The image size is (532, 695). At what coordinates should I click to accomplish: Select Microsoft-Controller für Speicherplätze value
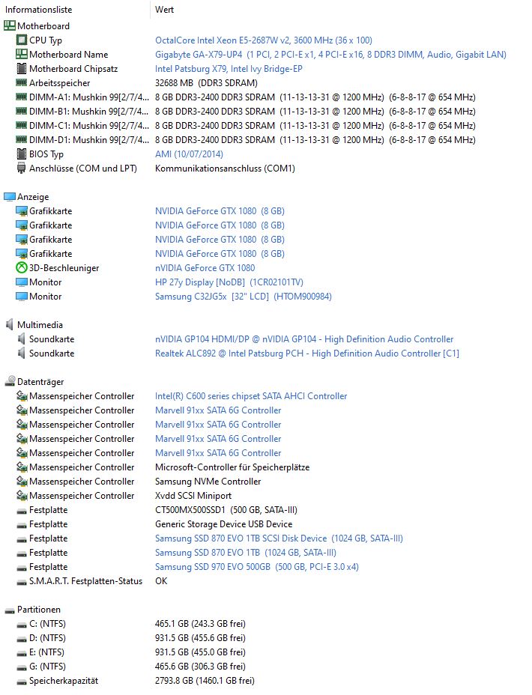[232, 467]
